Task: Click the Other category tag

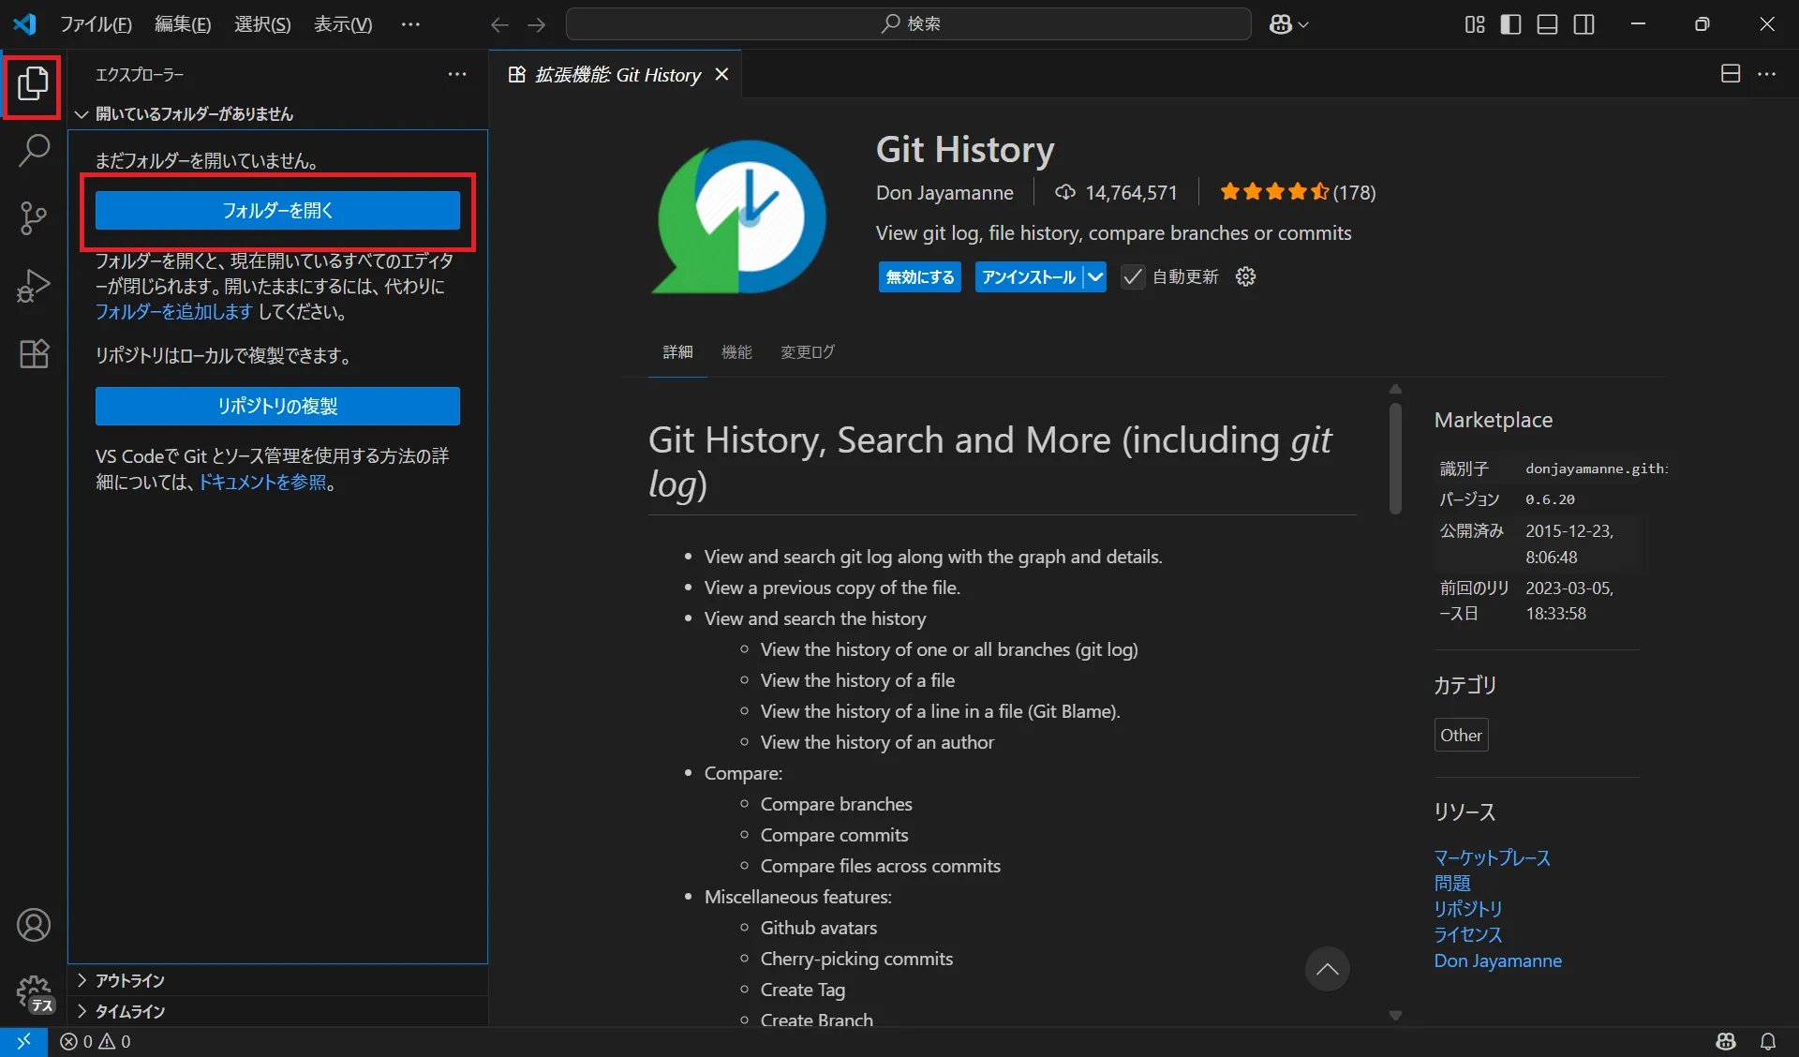Action: point(1461,736)
